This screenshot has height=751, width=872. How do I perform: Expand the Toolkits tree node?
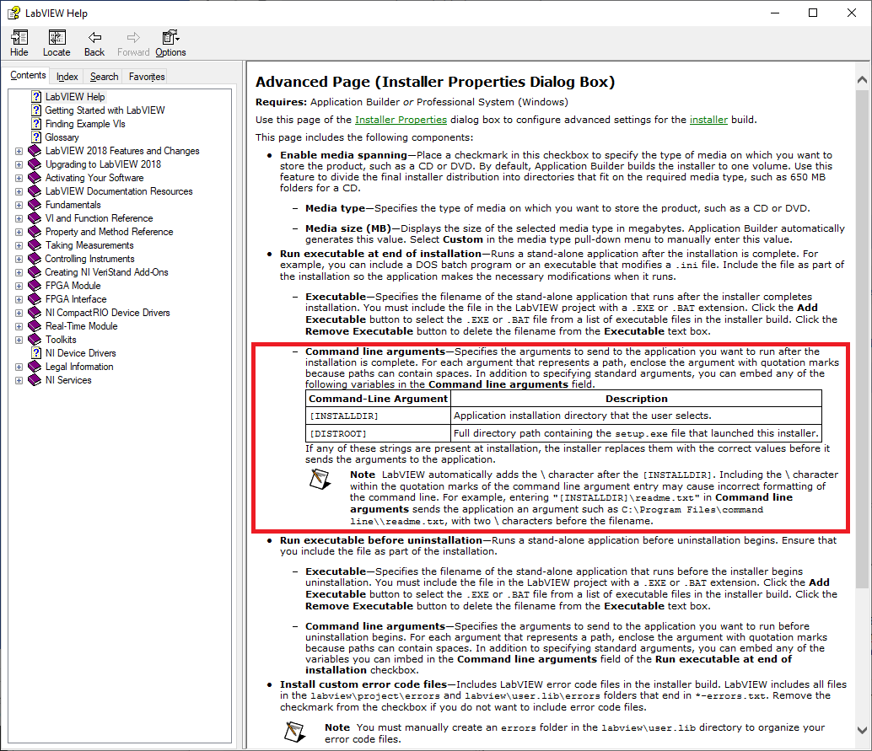tap(19, 341)
